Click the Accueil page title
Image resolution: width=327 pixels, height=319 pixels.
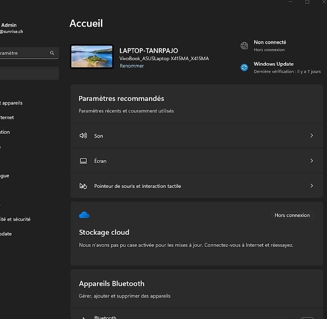[86, 23]
